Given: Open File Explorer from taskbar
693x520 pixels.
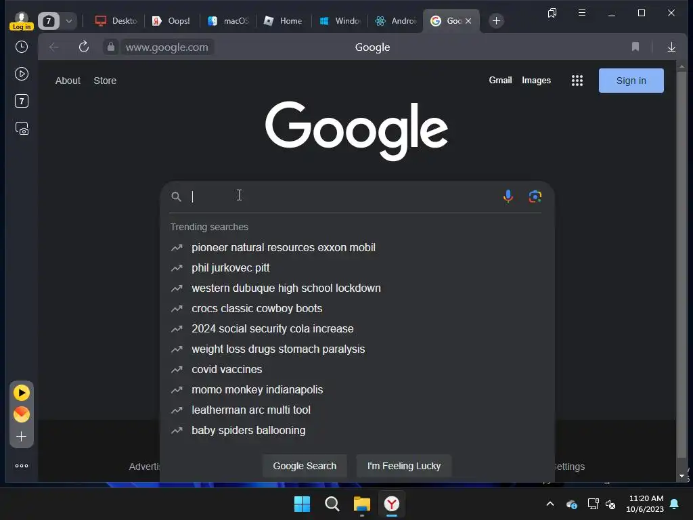Looking at the screenshot, I should click(x=362, y=504).
